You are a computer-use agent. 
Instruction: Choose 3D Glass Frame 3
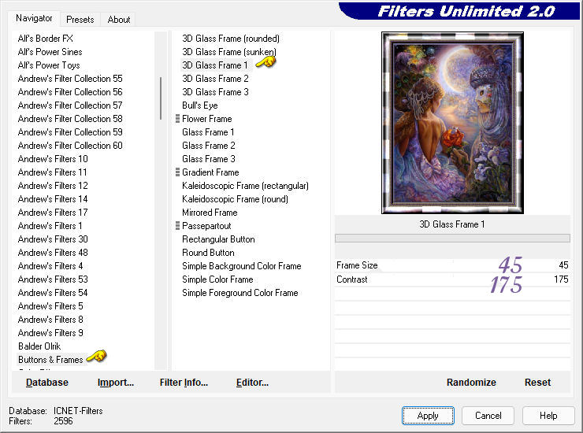(x=215, y=92)
